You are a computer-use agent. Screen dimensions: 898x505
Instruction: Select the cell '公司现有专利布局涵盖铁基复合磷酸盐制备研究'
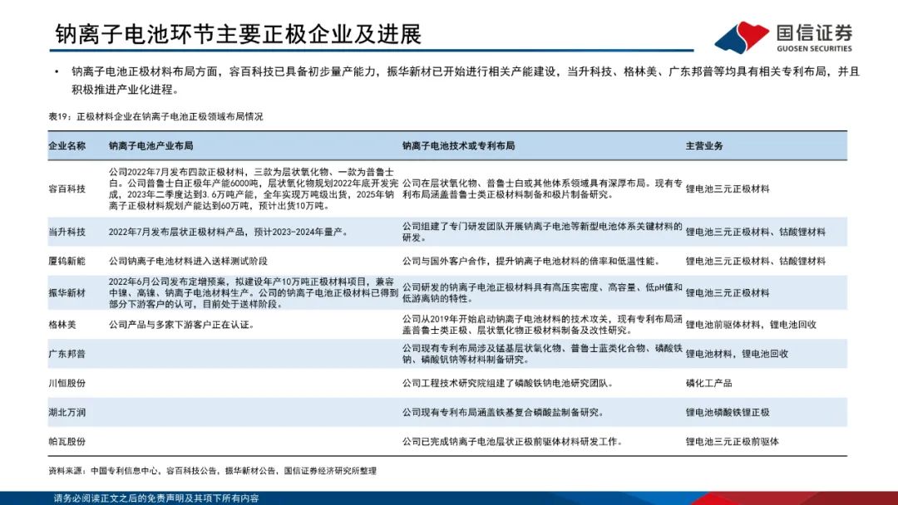[x=503, y=412]
